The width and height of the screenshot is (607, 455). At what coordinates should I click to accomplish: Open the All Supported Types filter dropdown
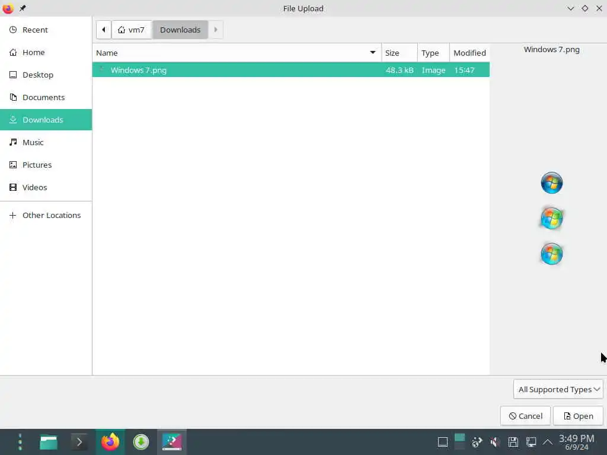pos(558,389)
